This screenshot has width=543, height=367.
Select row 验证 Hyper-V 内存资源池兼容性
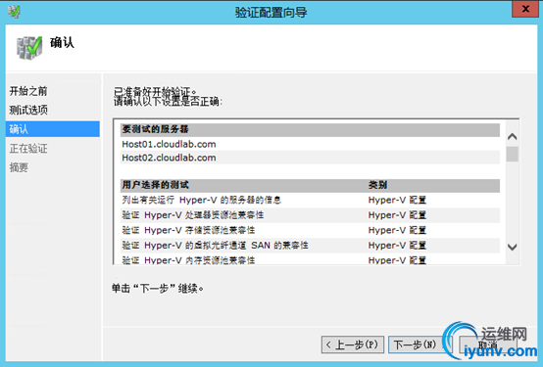coord(310,259)
